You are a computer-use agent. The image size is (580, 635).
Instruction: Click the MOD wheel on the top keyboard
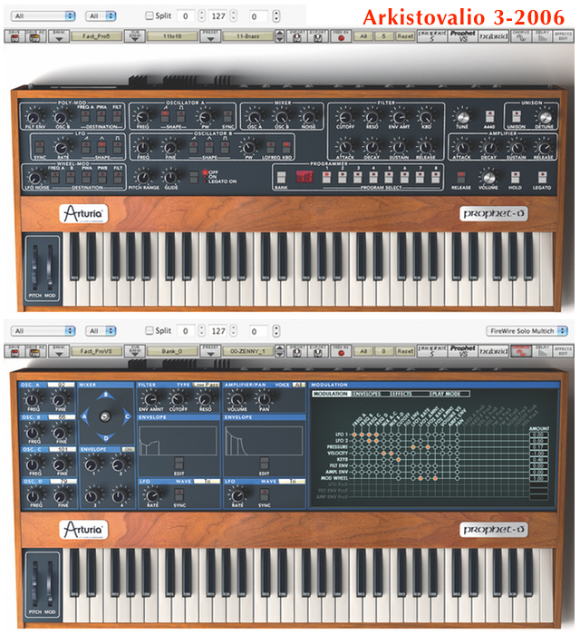point(50,268)
